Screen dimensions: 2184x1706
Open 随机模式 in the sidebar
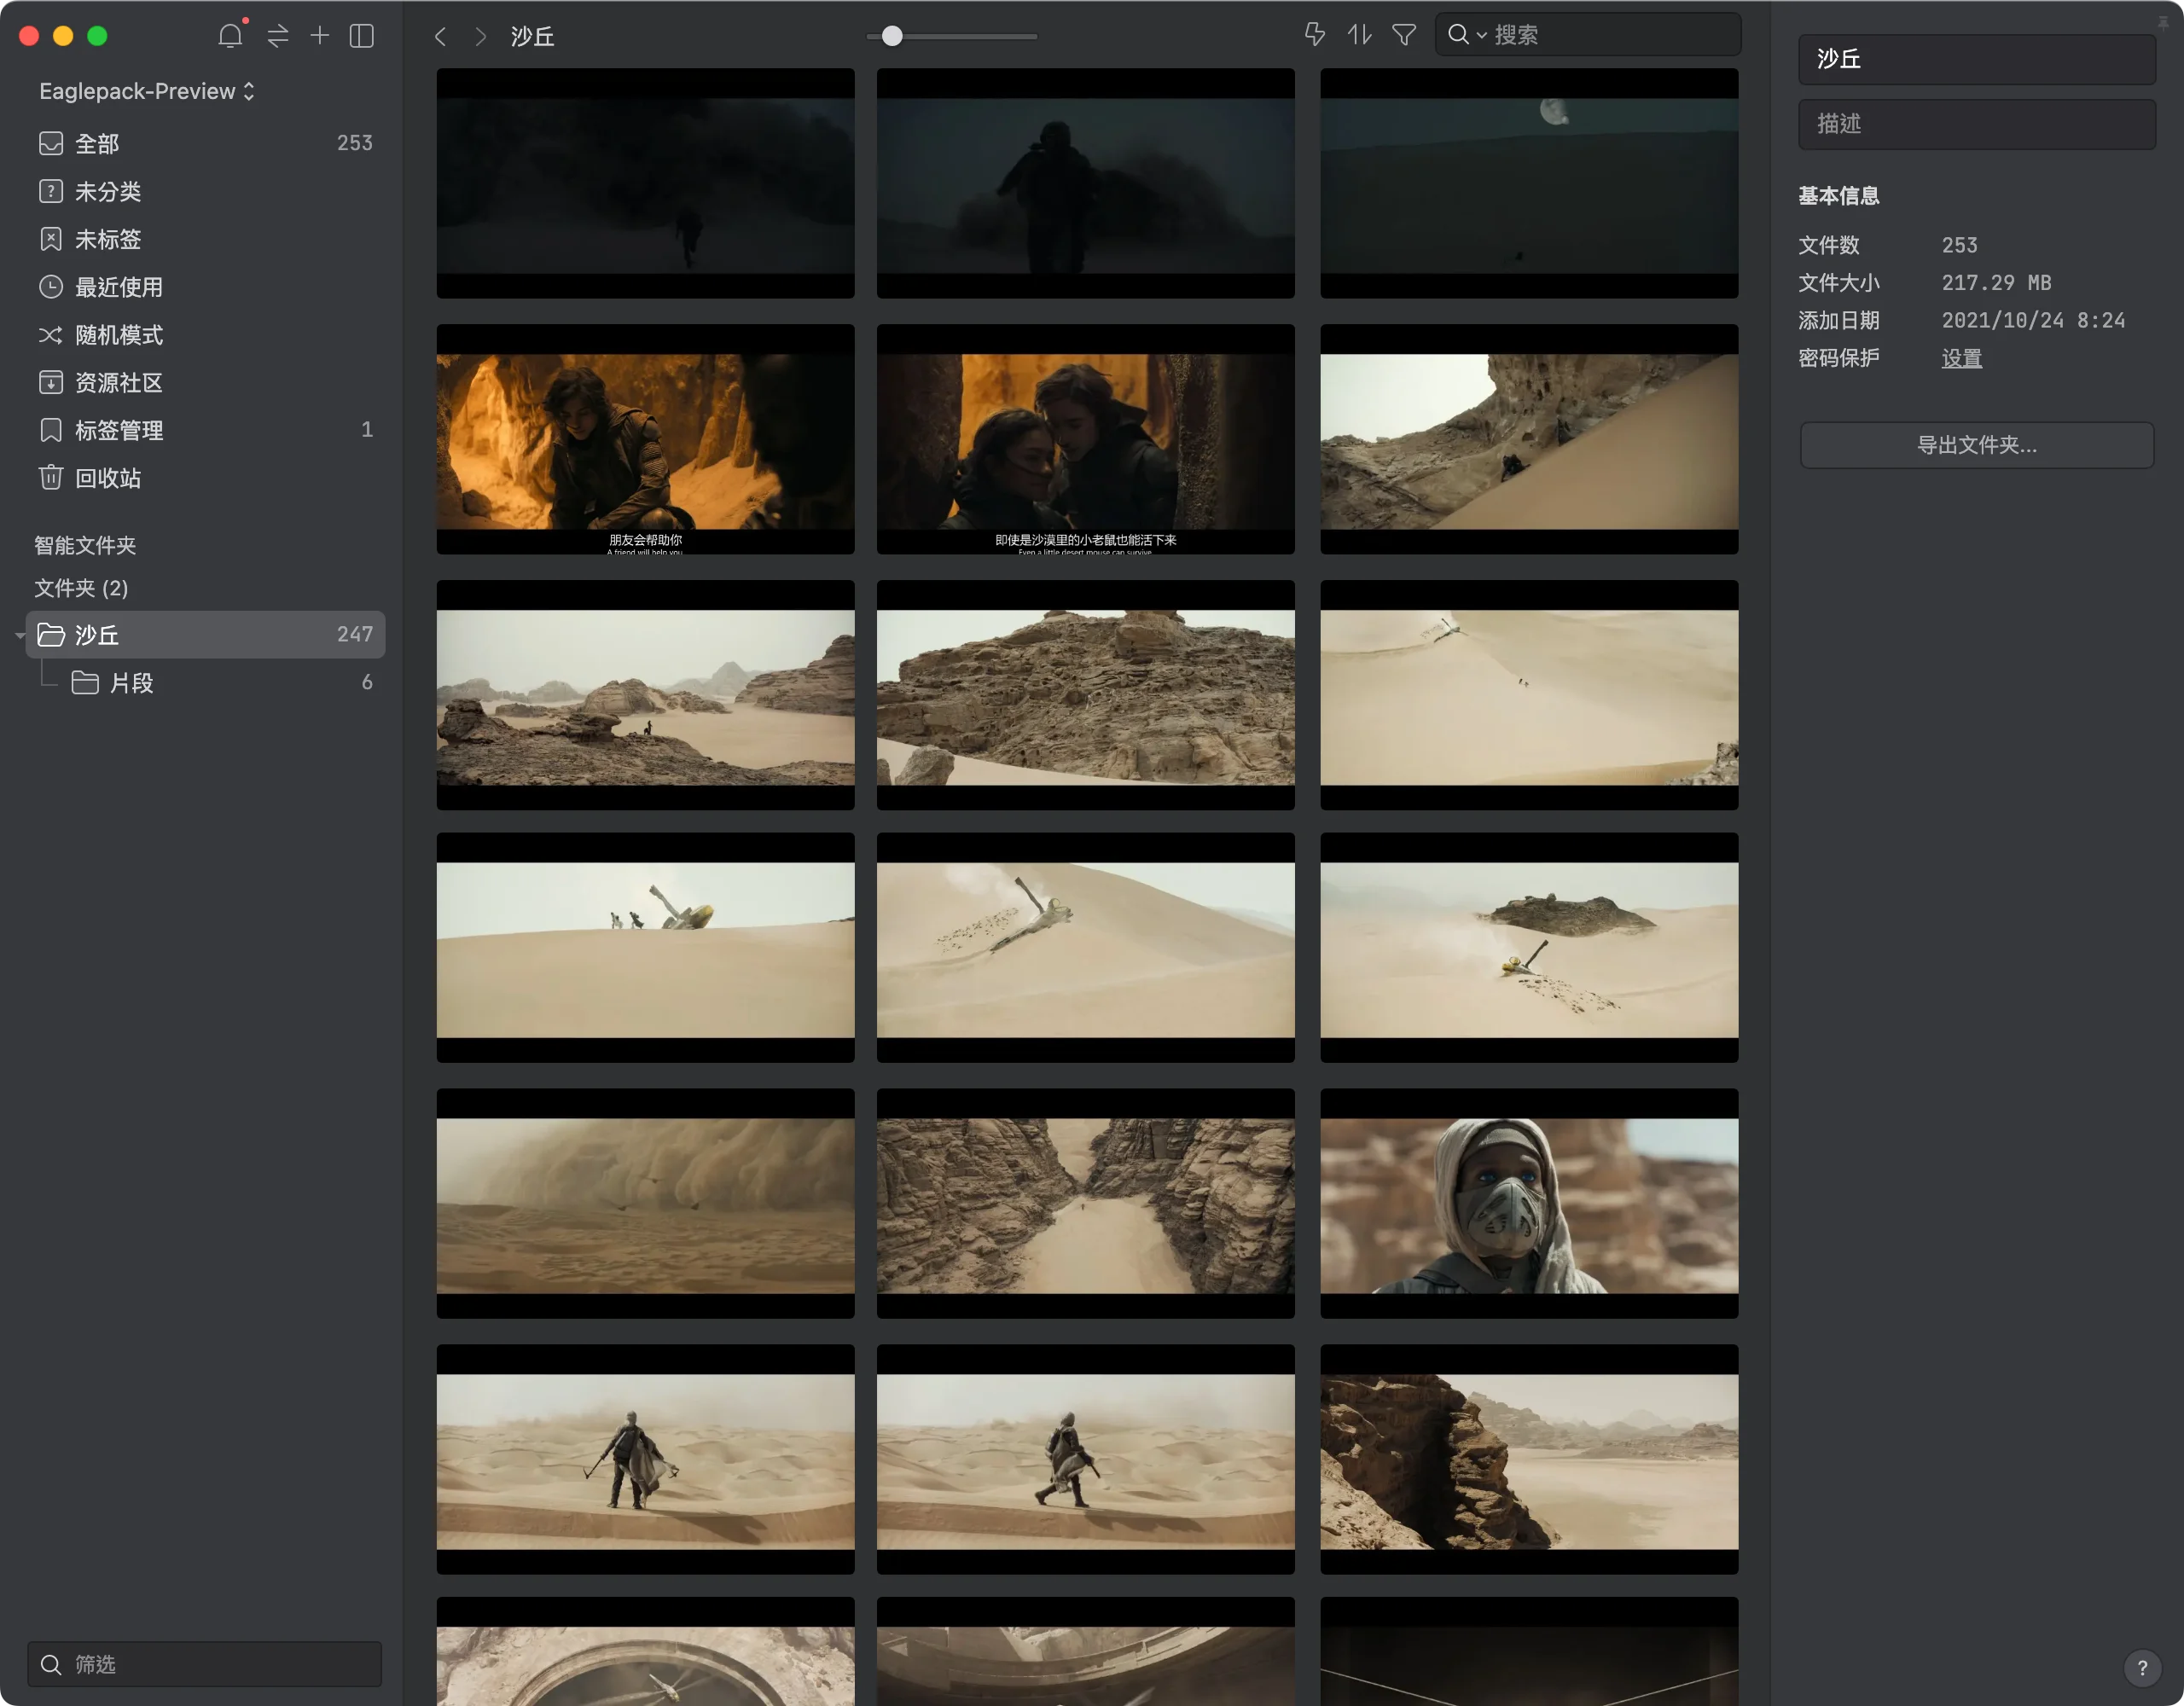[x=118, y=335]
